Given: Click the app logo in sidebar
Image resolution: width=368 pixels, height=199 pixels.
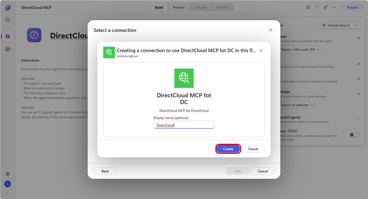Looking at the screenshot, I should pyautogui.click(x=8, y=7).
